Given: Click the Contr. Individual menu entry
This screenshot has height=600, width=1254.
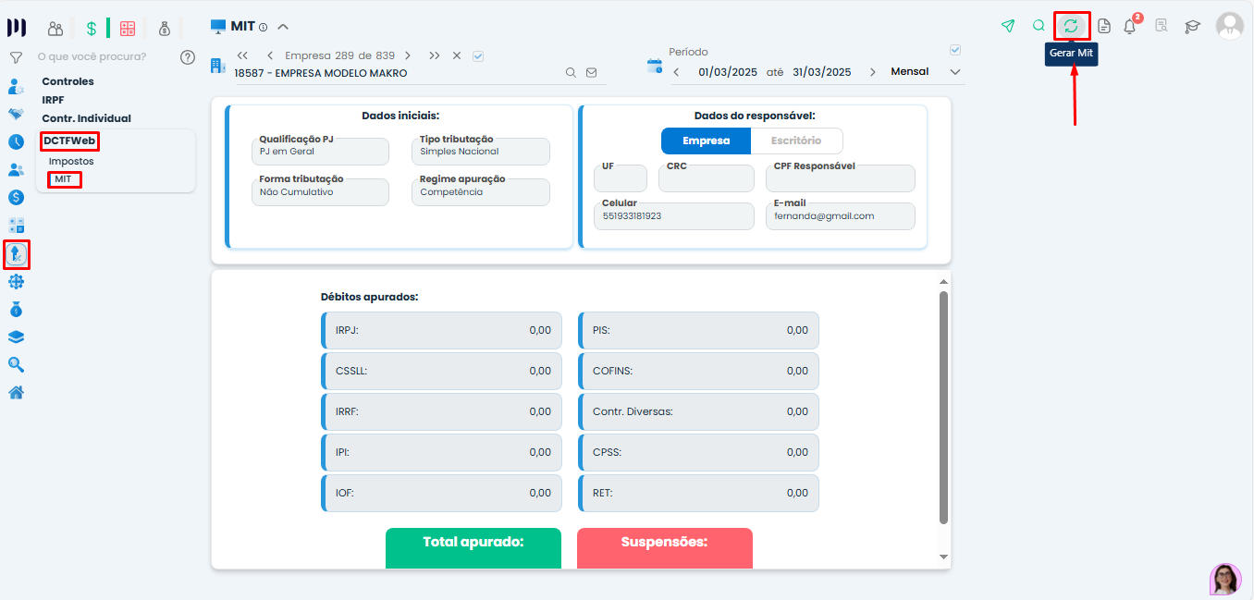Looking at the screenshot, I should 86,118.
